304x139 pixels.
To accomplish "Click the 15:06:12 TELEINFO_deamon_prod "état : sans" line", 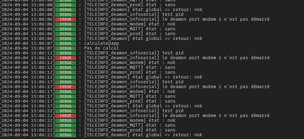I will click(130, 73).
